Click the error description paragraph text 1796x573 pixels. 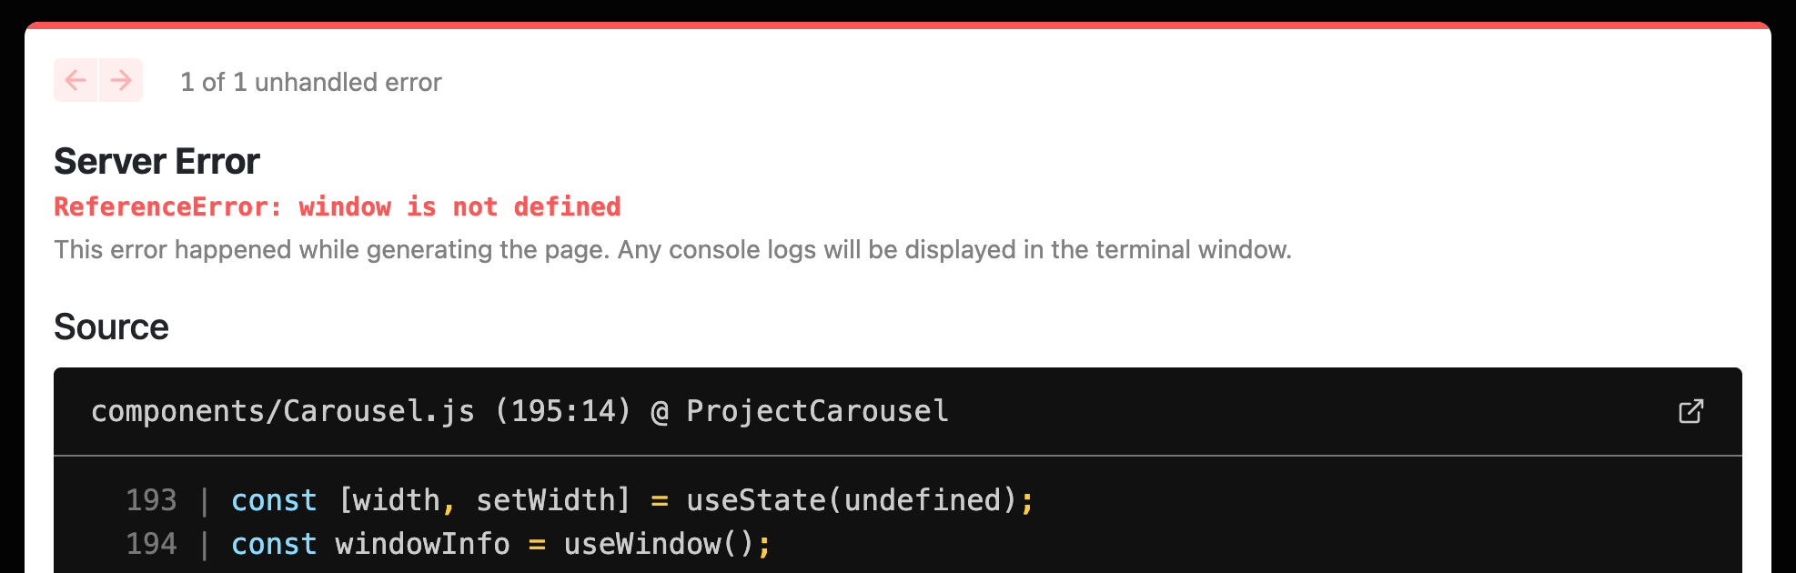(x=673, y=249)
